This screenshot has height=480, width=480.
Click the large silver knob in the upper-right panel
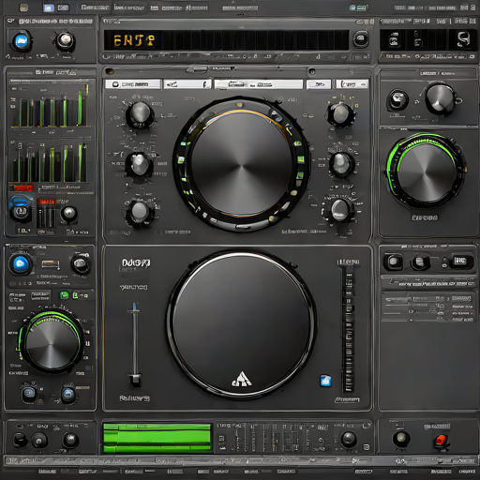pyautogui.click(x=440, y=98)
